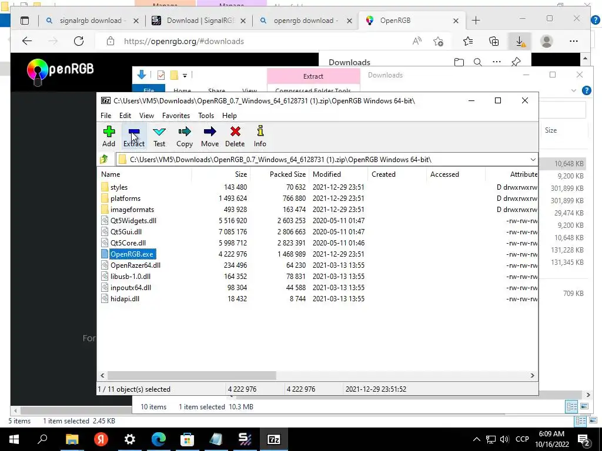The width and height of the screenshot is (602, 451).
Task: Click Edge address bar URL
Action: 183,41
